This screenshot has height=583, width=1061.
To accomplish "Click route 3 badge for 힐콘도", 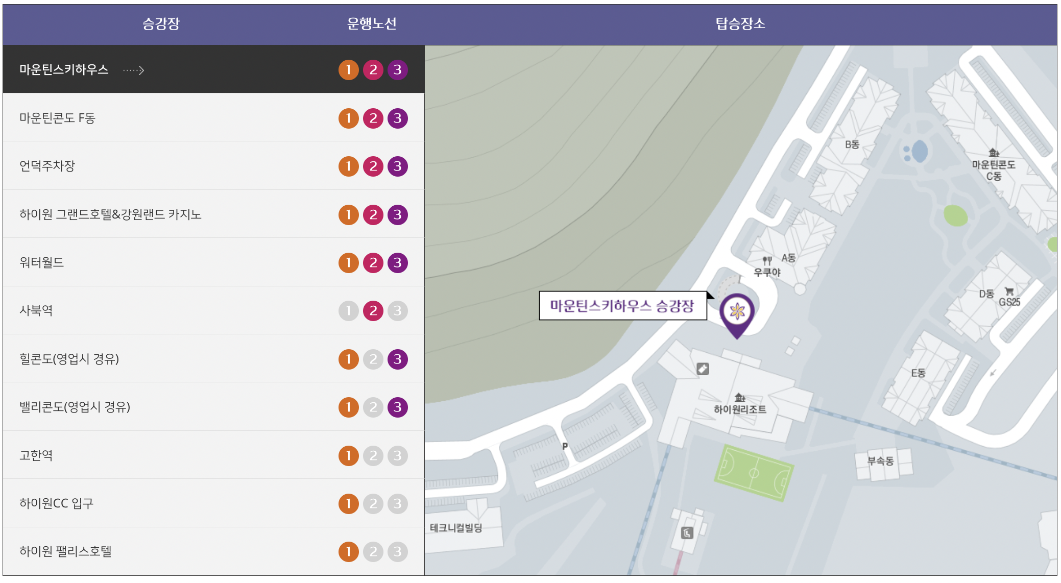I will 398,359.
